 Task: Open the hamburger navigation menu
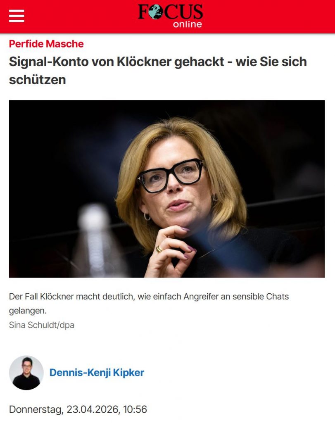coord(17,16)
